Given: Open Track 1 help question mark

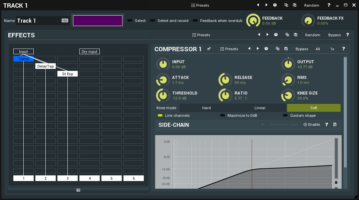Looking at the screenshot, I should (x=329, y=5).
